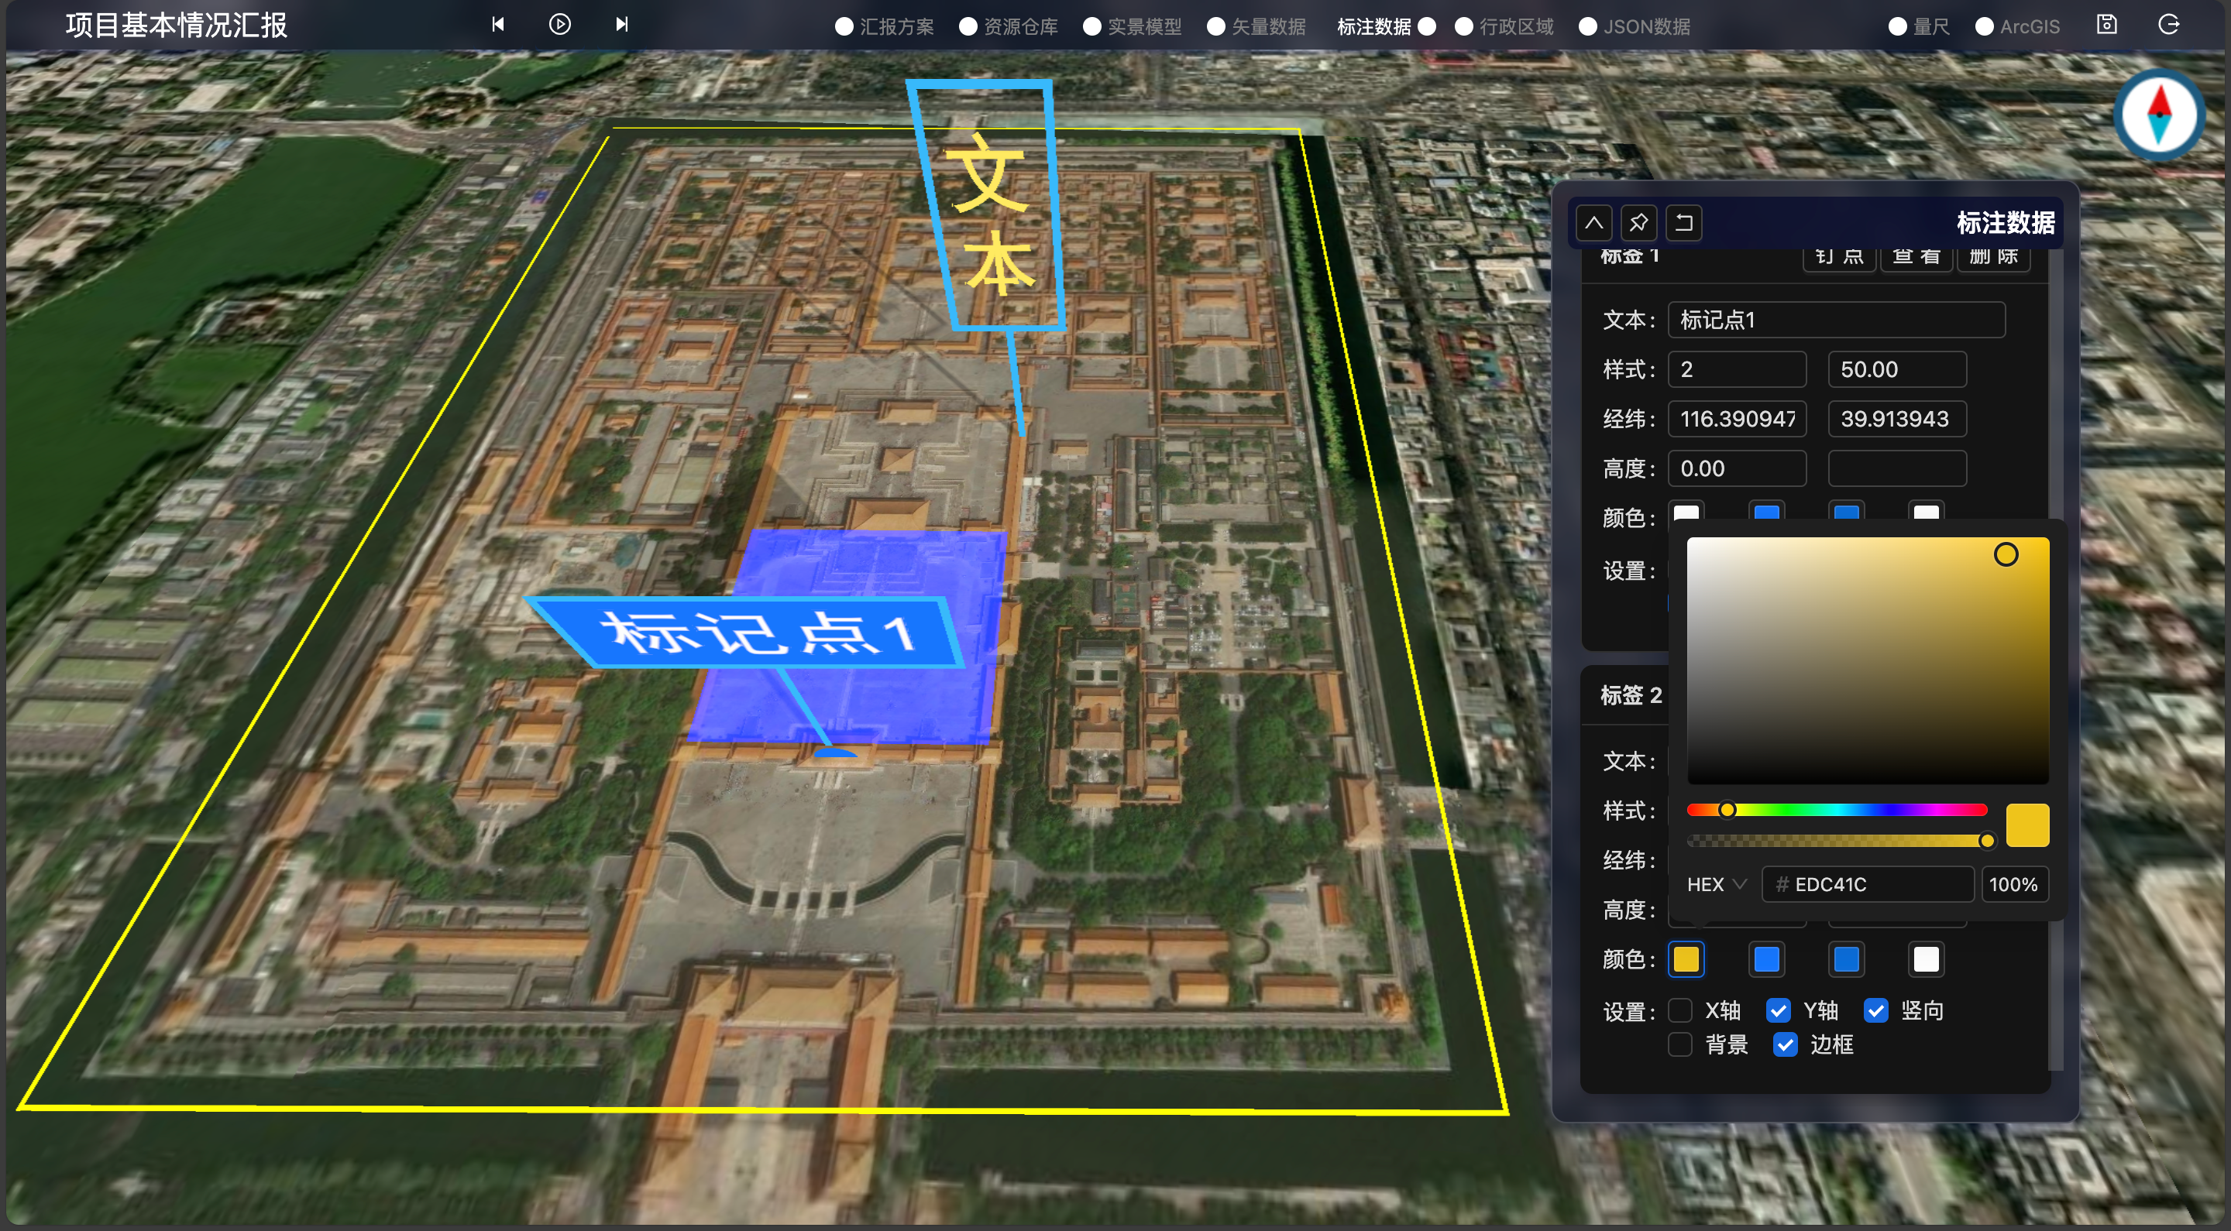Uncheck the 竖向 checkbox

tap(1876, 1010)
